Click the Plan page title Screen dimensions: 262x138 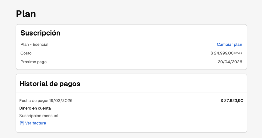pos(26,14)
